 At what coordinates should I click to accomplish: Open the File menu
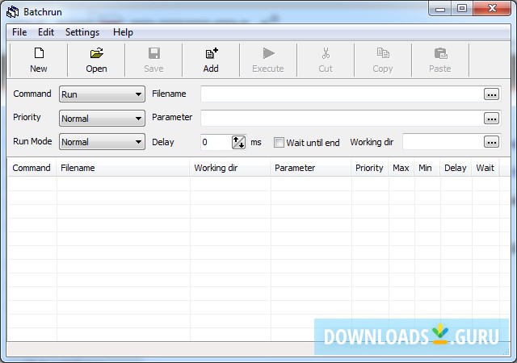[19, 32]
